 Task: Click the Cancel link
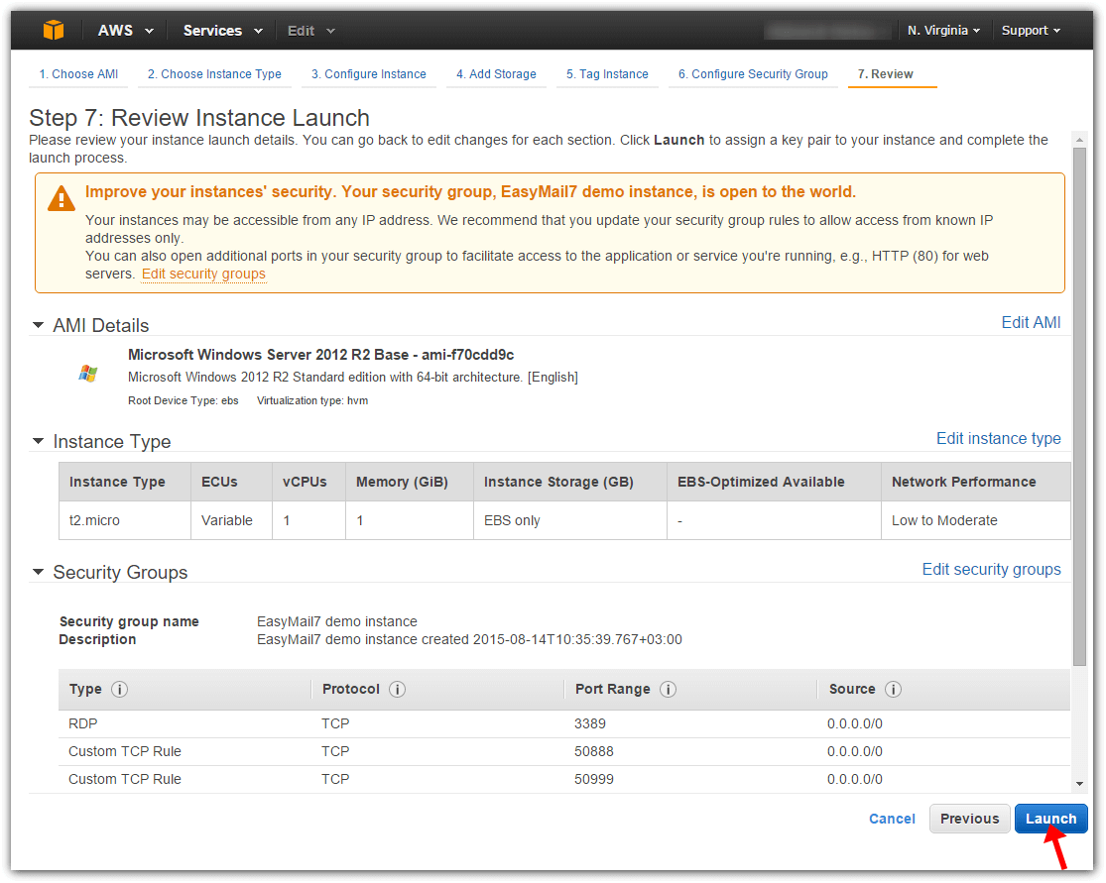tap(893, 819)
